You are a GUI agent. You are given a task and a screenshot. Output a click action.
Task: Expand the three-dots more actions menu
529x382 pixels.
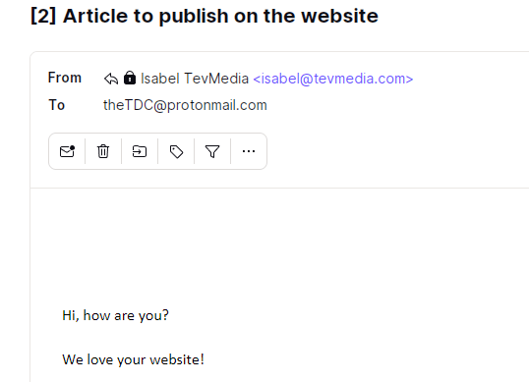coord(249,151)
